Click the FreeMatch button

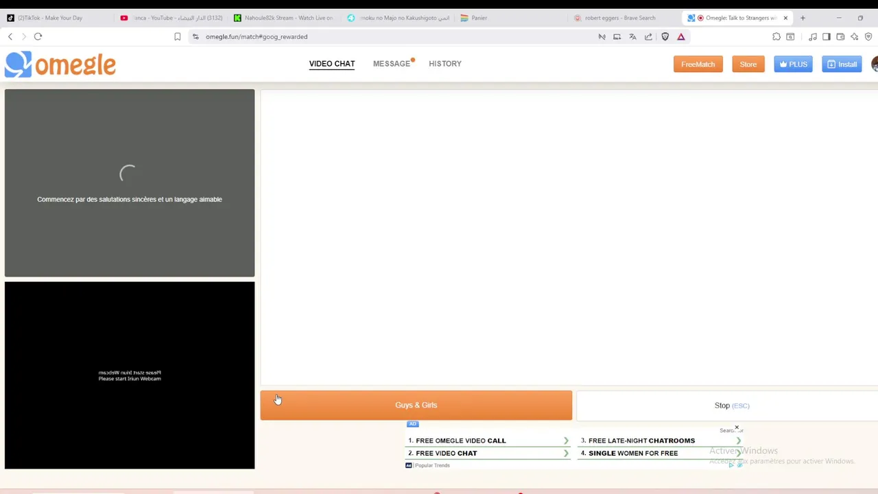point(698,64)
